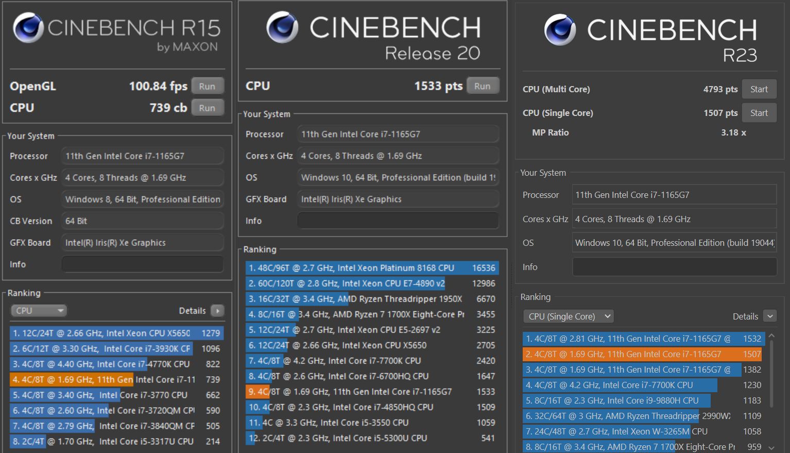The height and width of the screenshot is (453, 790).
Task: Click the Cinebench Release 20 sphere logo
Action: [x=282, y=27]
